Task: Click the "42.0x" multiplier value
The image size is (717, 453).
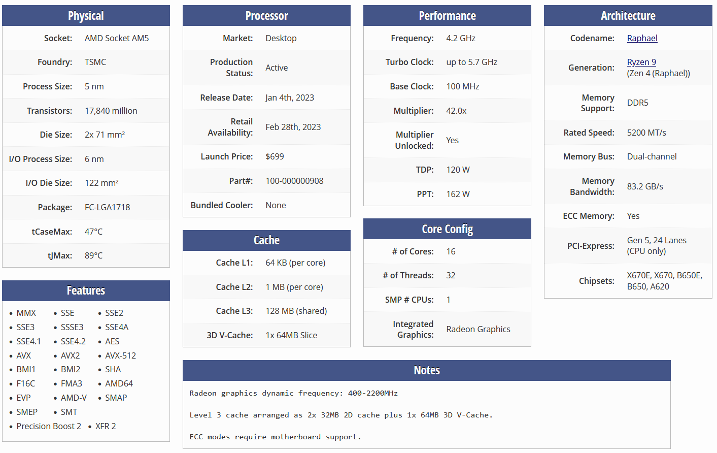Action: coord(456,111)
